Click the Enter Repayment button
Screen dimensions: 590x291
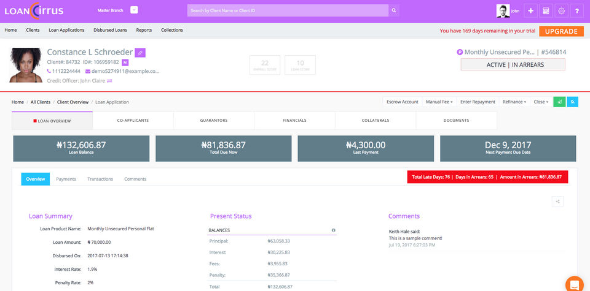[478, 102]
